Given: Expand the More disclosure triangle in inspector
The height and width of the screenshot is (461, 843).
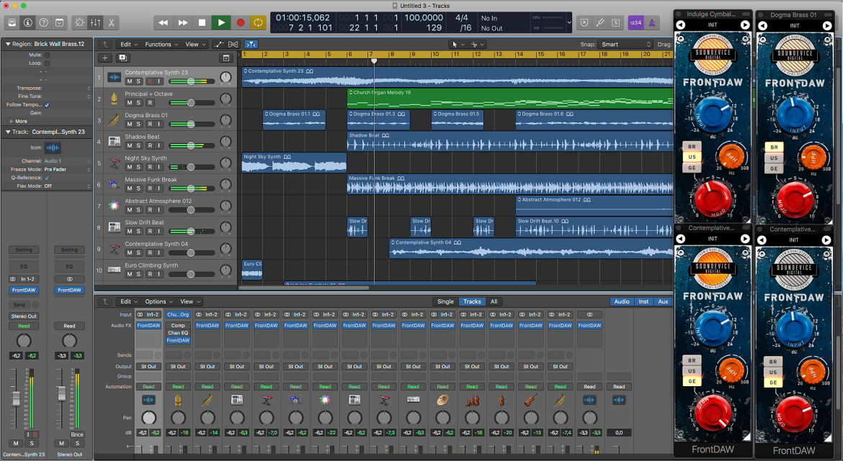Looking at the screenshot, I should (12, 122).
